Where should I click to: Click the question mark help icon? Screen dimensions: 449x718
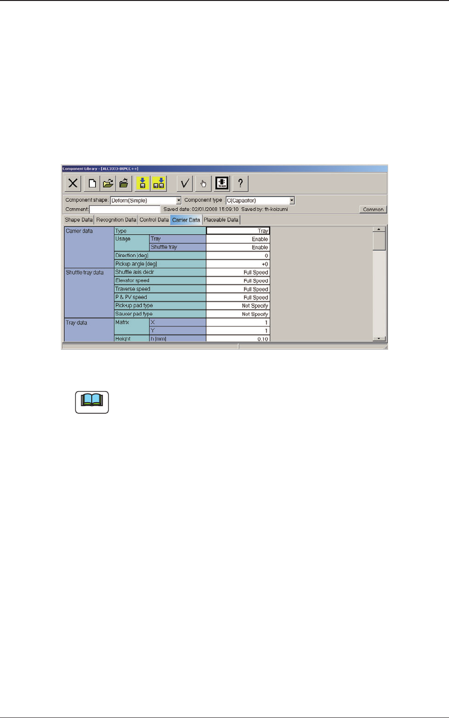(240, 183)
